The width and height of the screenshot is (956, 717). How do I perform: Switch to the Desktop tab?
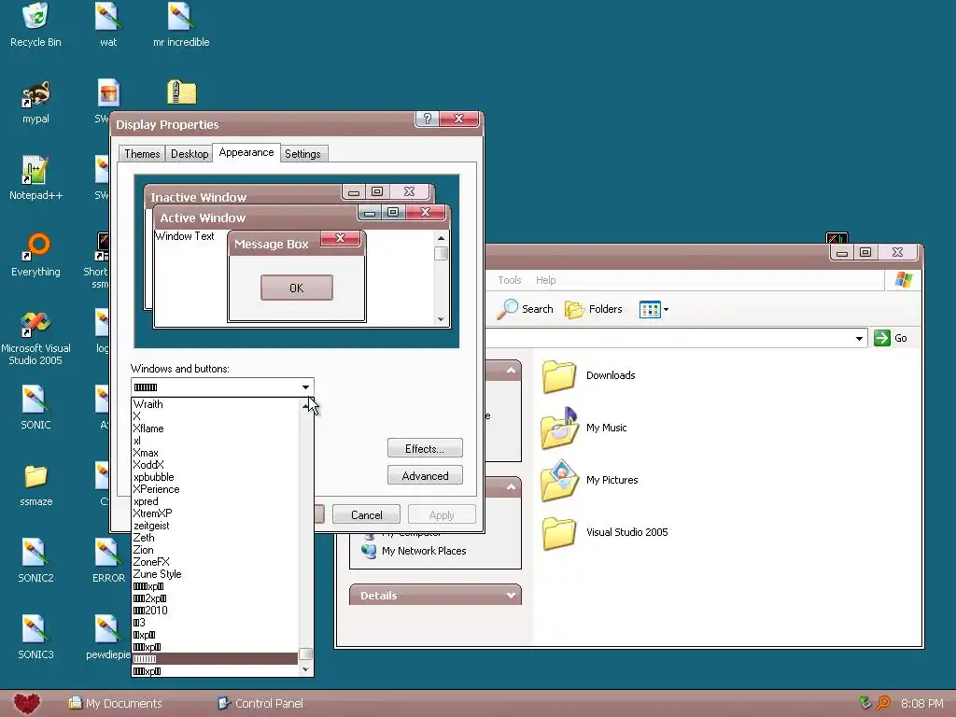tap(190, 154)
